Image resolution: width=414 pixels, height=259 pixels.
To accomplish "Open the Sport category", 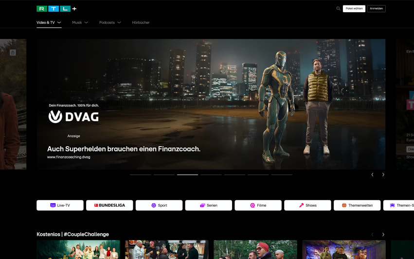I will 159,205.
